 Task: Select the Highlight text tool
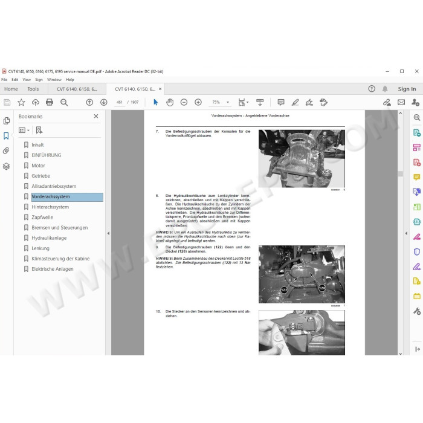click(x=295, y=102)
